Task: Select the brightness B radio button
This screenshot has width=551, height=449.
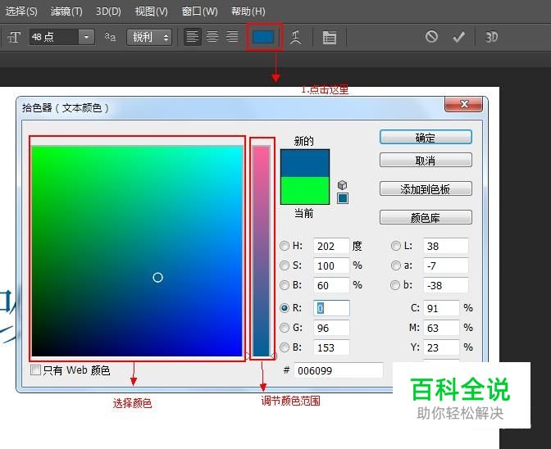Action: click(x=285, y=285)
